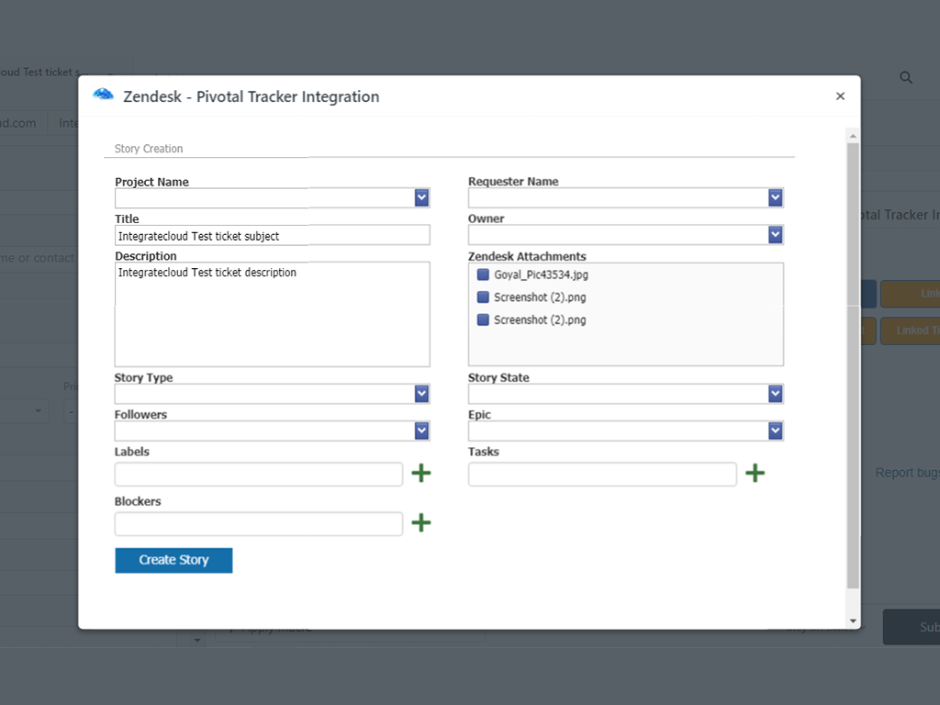940x705 pixels.
Task: Click the search magnifier icon
Action: point(906,78)
